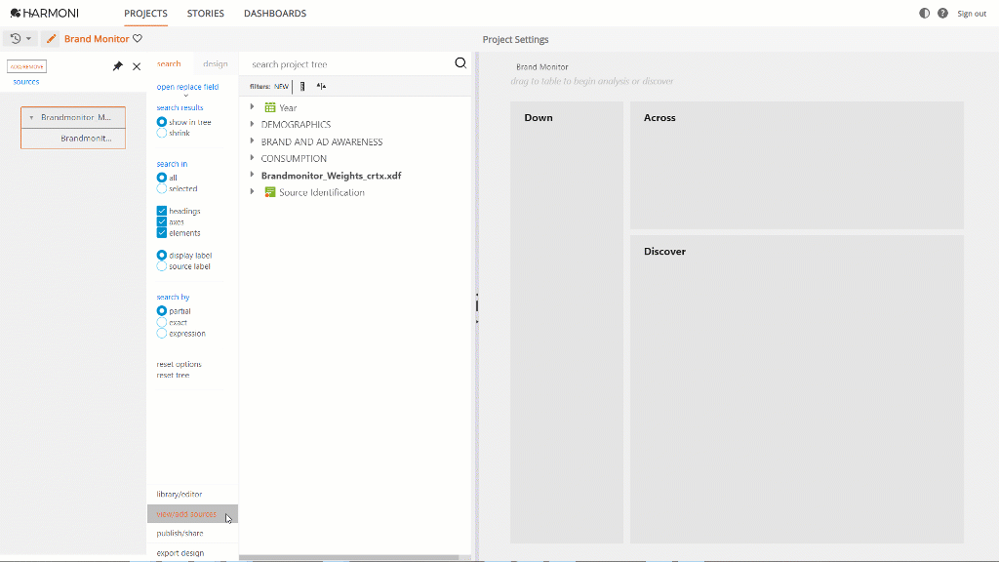
Task: Open the STORIES tab
Action: (206, 14)
